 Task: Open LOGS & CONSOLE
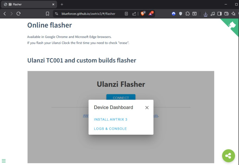tap(110, 129)
